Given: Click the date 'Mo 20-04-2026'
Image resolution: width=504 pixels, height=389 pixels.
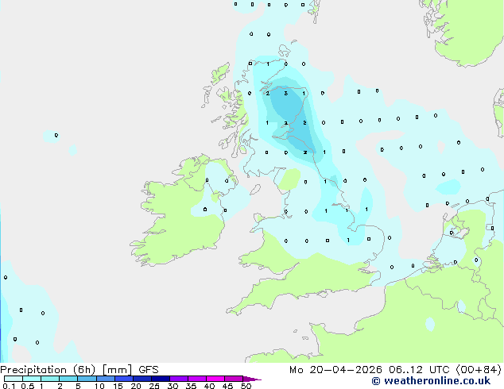Looking at the screenshot, I should (335, 370).
